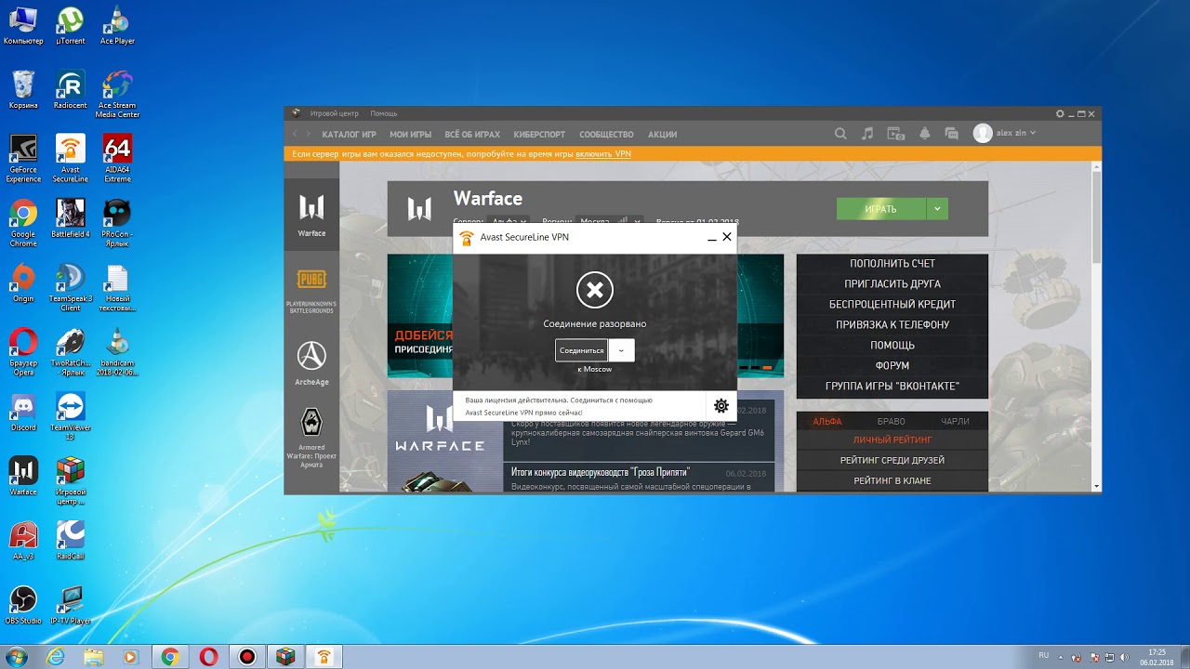Open GeForce Experience desktop shortcut

click(x=23, y=159)
